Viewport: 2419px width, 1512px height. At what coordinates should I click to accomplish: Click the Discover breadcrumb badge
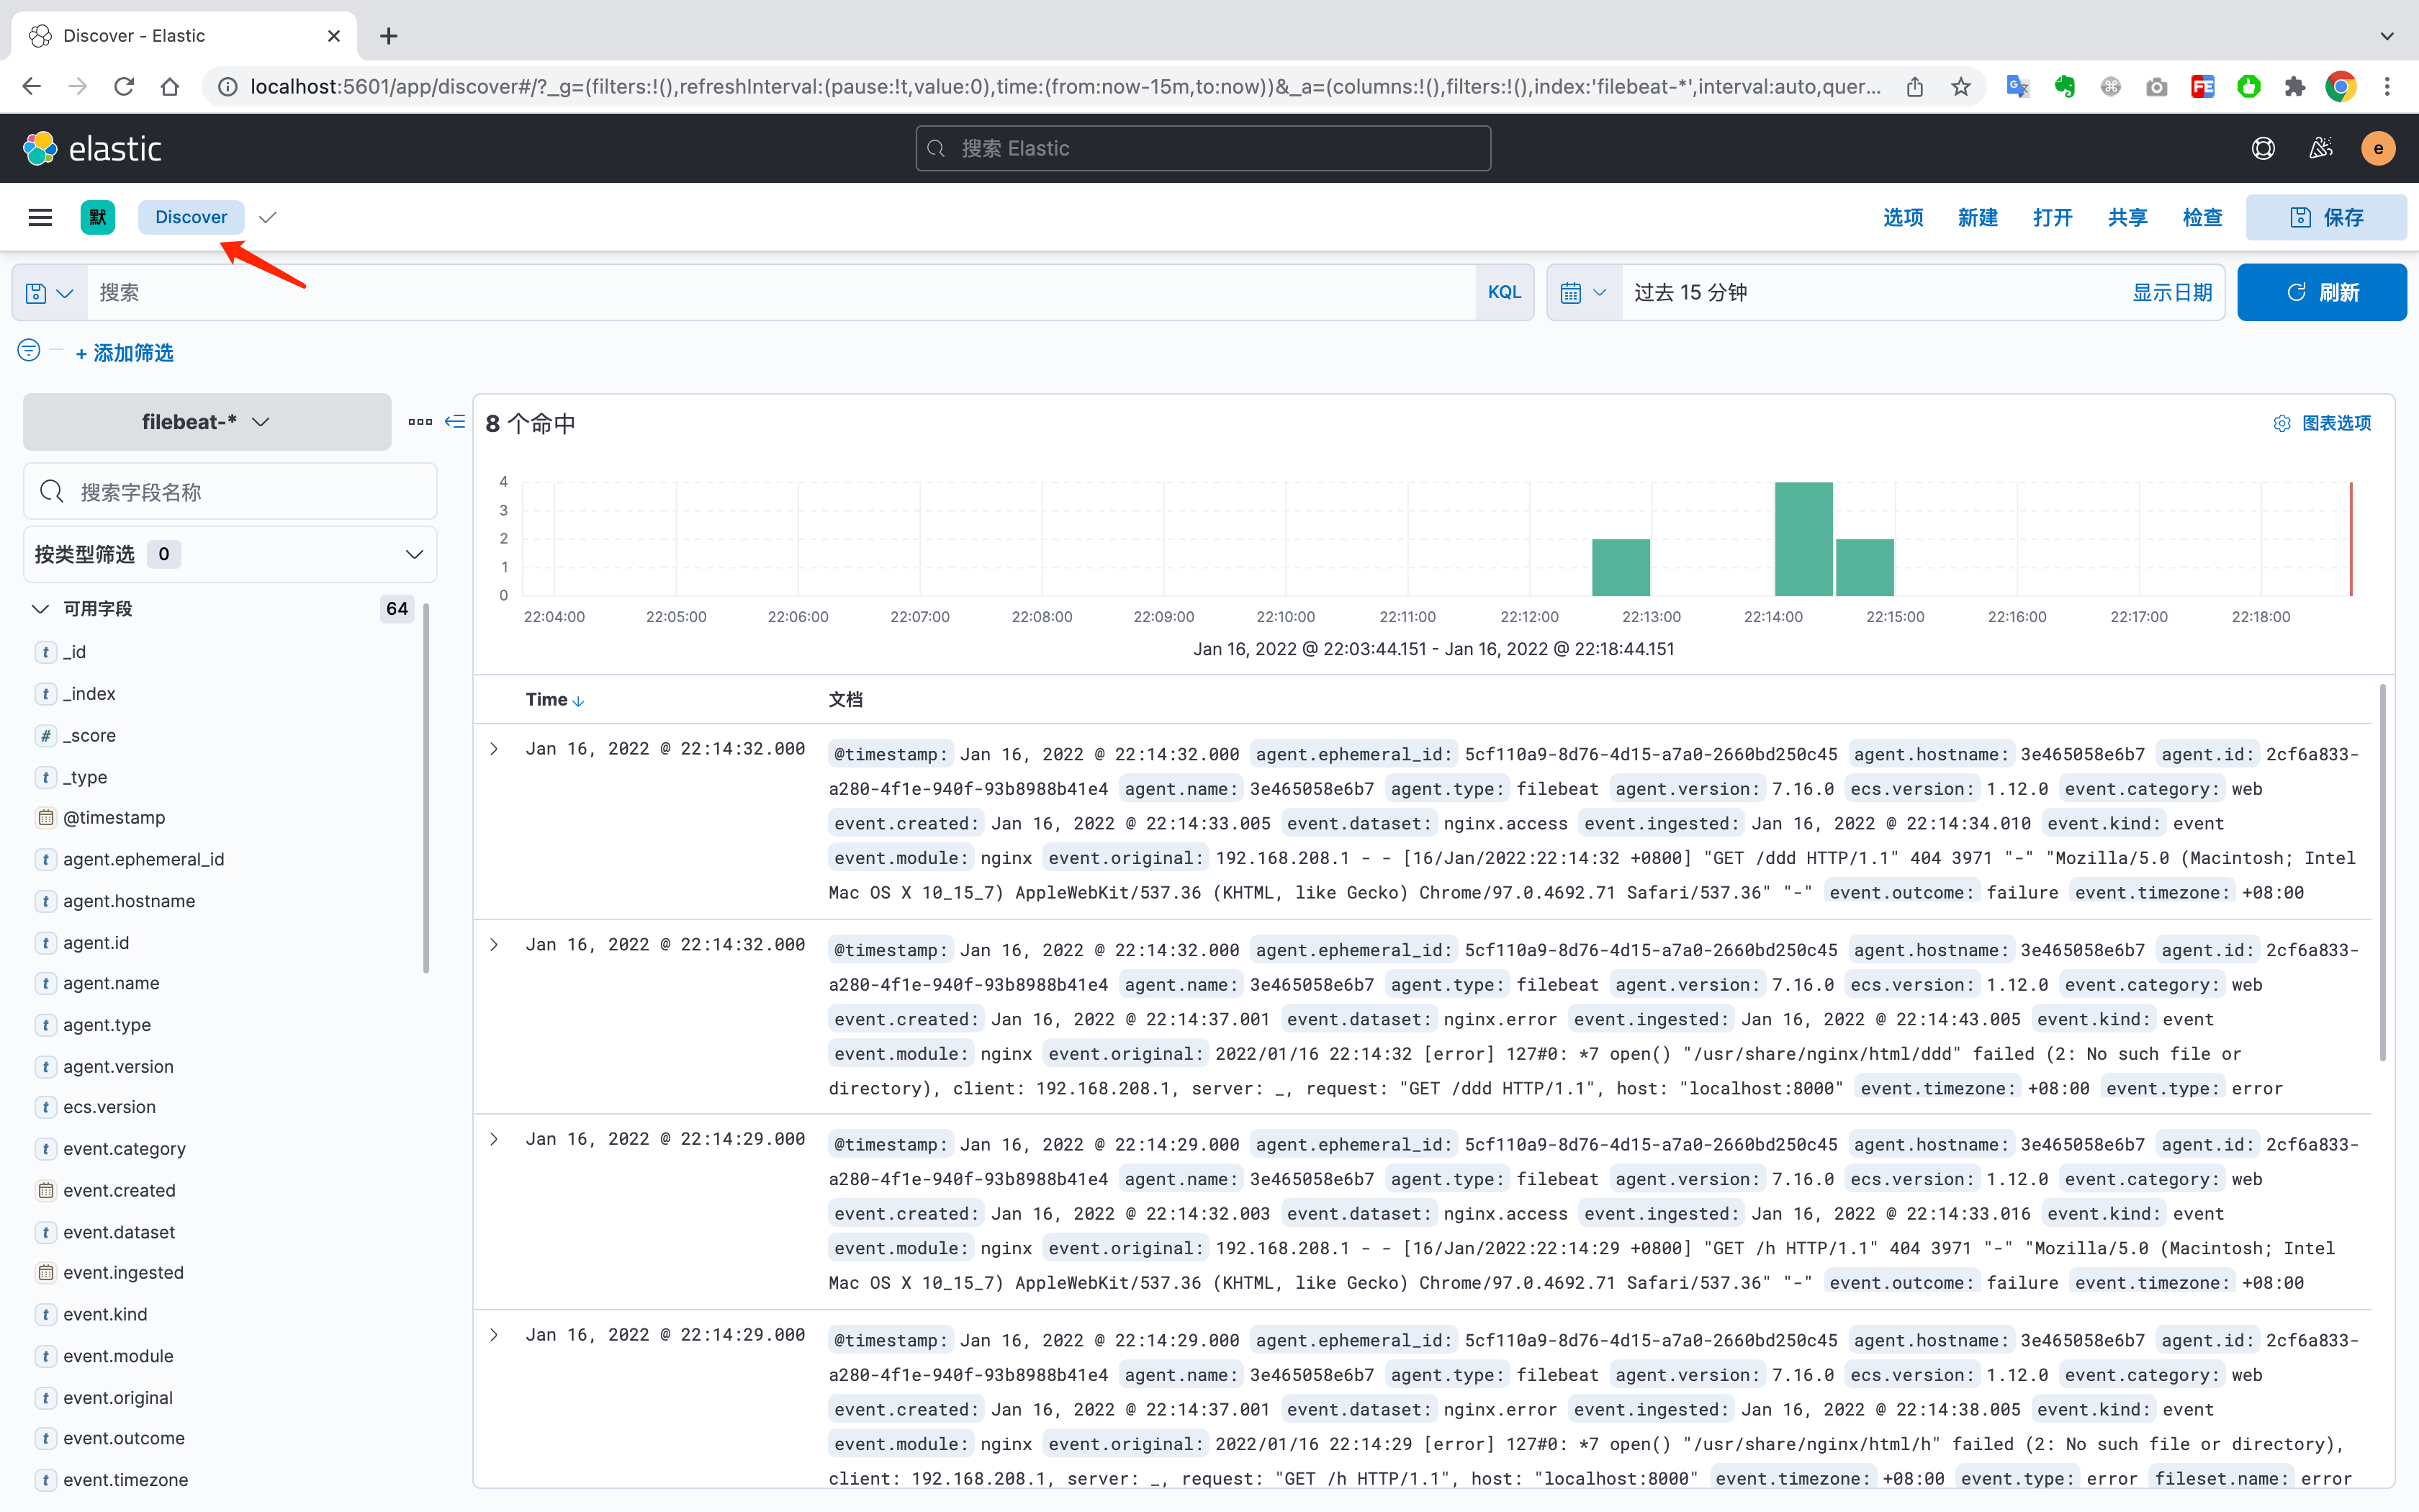(x=191, y=217)
